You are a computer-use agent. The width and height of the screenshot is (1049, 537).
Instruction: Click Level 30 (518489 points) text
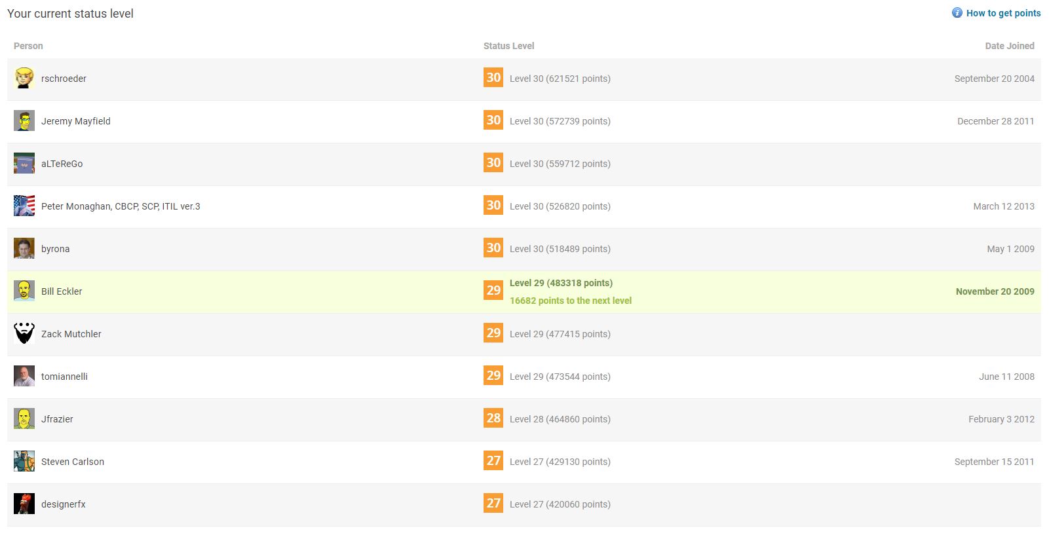click(x=560, y=249)
